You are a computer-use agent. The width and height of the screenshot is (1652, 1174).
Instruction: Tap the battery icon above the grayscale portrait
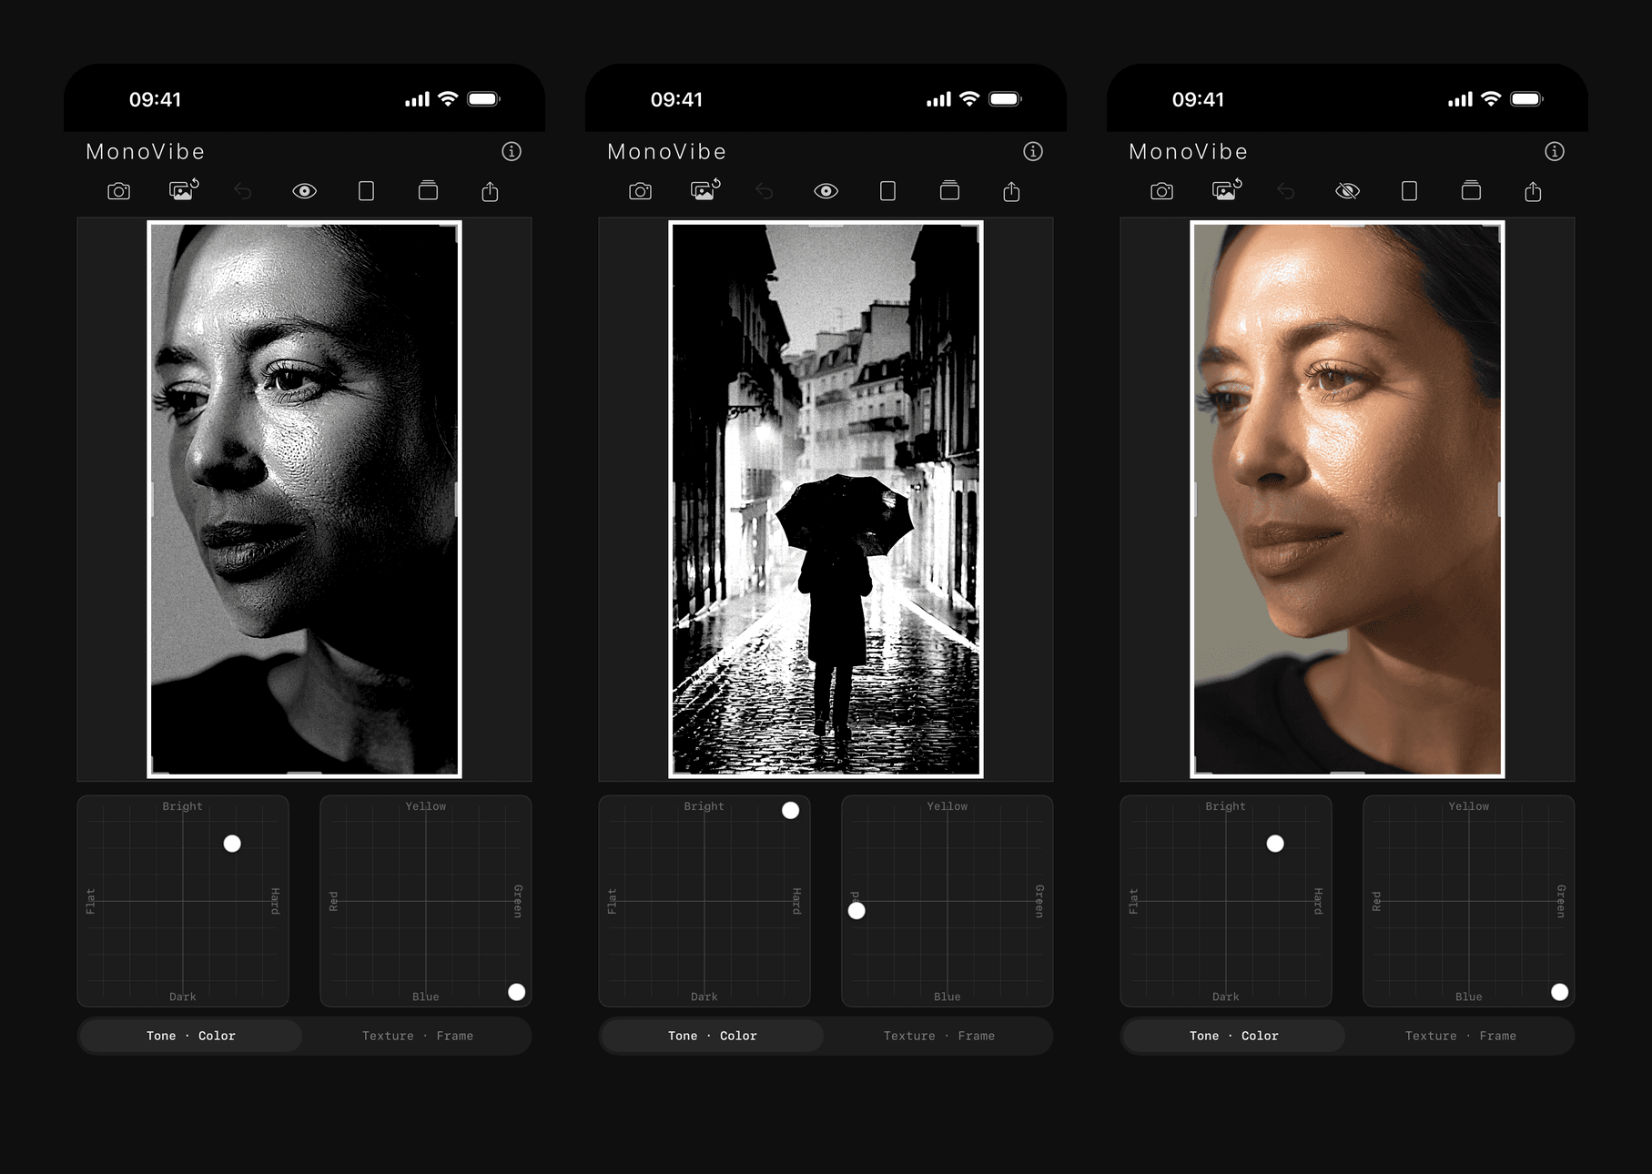click(484, 99)
